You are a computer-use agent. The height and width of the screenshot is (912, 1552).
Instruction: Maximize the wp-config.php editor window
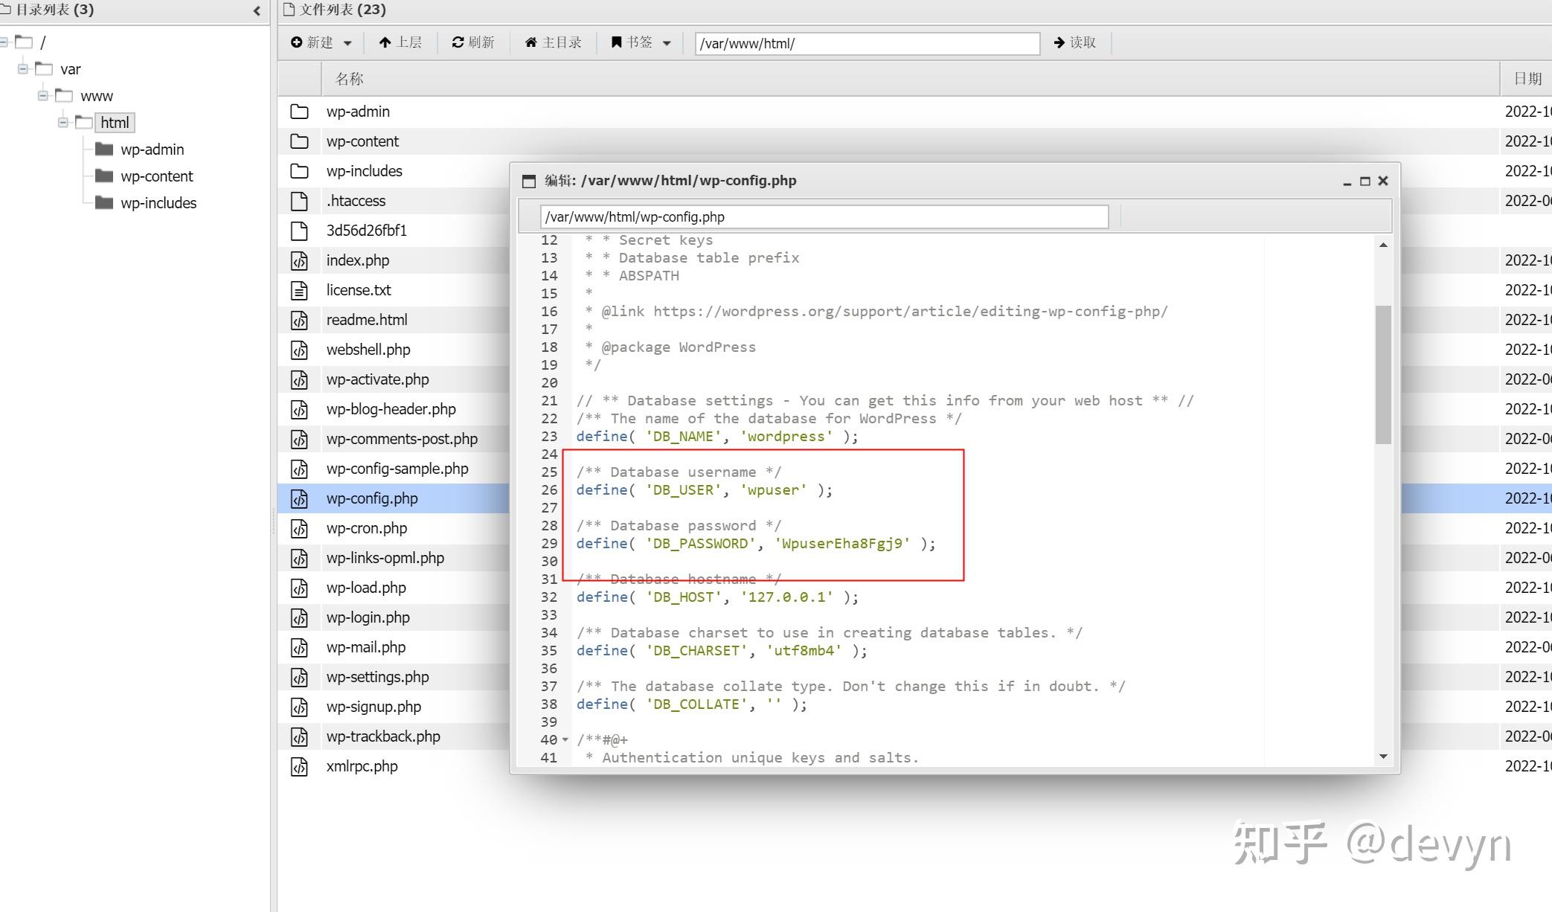coord(1365,181)
